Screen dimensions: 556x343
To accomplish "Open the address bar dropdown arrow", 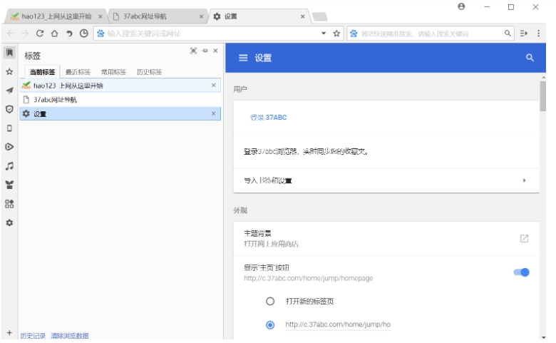I will pos(324,34).
